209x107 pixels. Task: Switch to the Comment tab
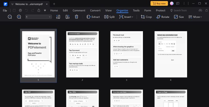[79, 10]
